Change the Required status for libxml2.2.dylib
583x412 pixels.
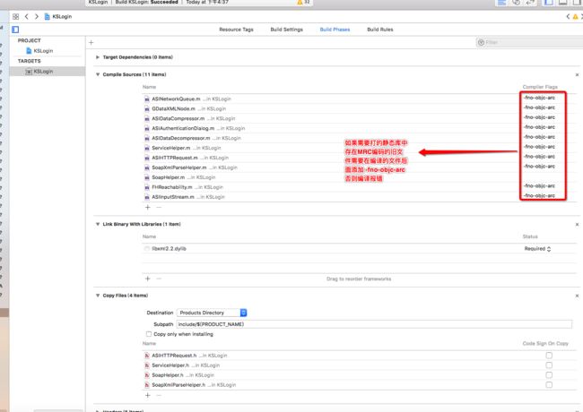coord(537,249)
